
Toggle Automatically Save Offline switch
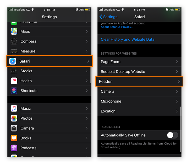pyautogui.click(x=172, y=135)
